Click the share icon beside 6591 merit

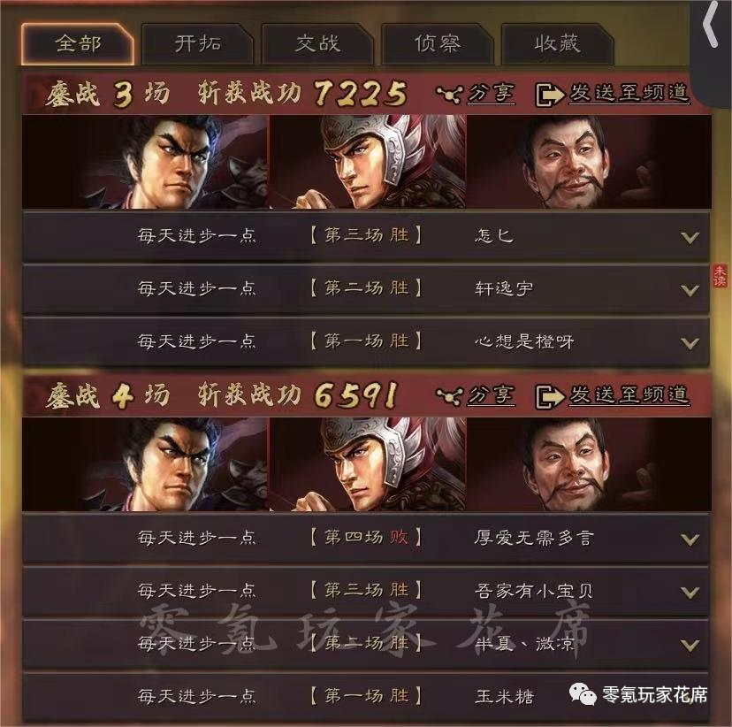pos(450,396)
